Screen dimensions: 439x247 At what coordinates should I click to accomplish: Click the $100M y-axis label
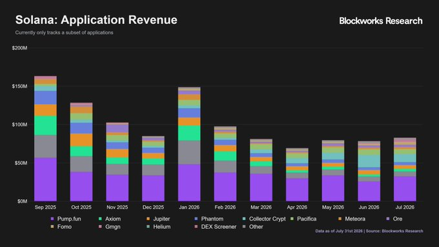[19, 124]
